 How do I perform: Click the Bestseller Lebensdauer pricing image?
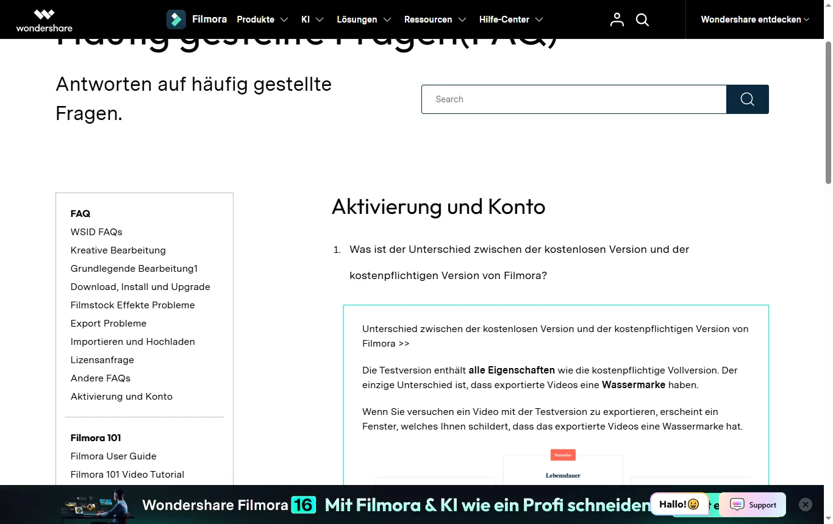563,468
